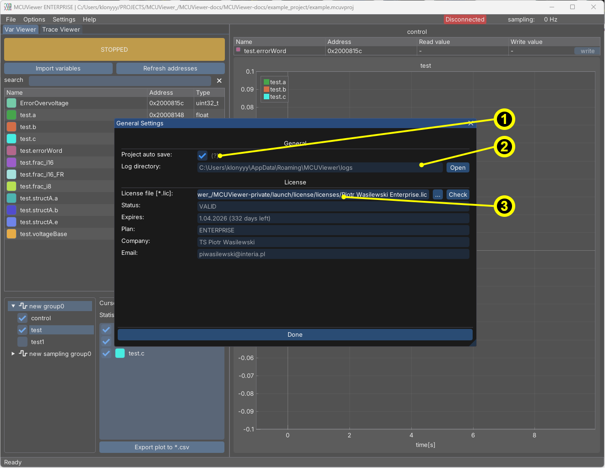Click the (?) help hint for auto save
The image size is (605, 468).
[214, 156]
